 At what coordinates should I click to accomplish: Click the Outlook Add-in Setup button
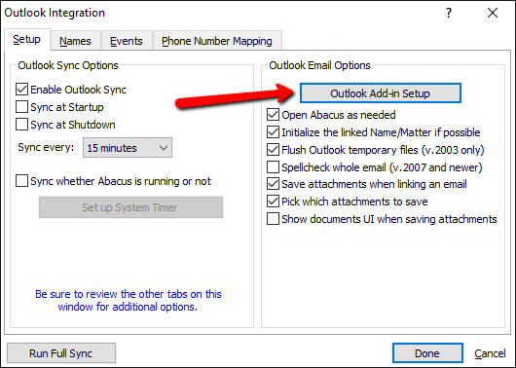pos(380,93)
